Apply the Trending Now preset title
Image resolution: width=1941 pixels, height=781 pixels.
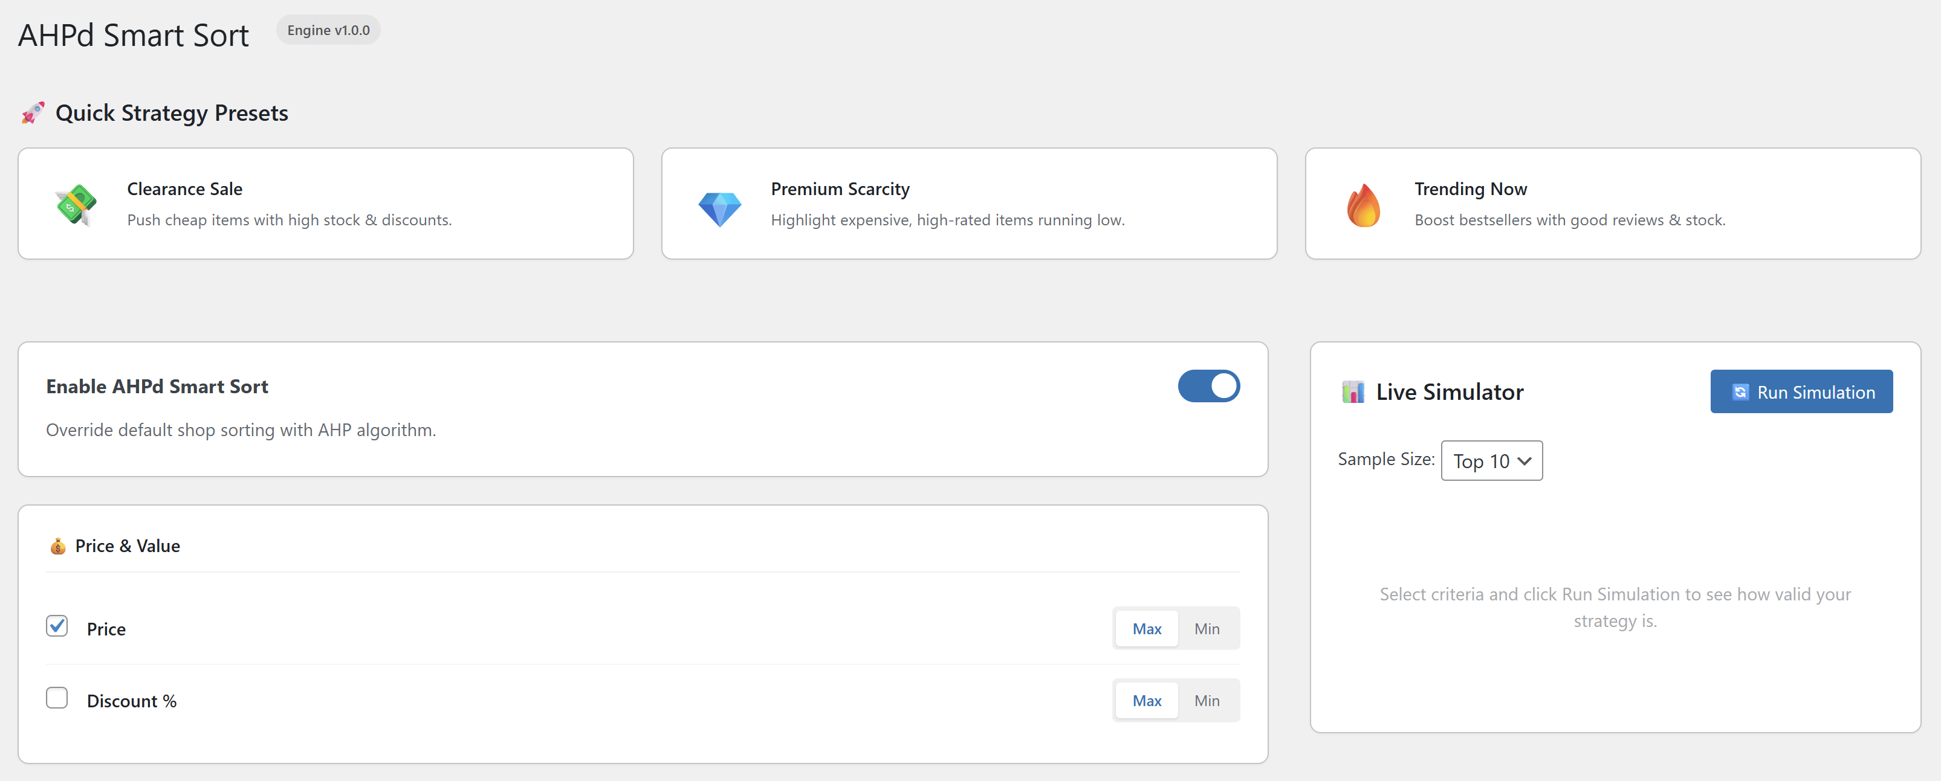[x=1470, y=189]
